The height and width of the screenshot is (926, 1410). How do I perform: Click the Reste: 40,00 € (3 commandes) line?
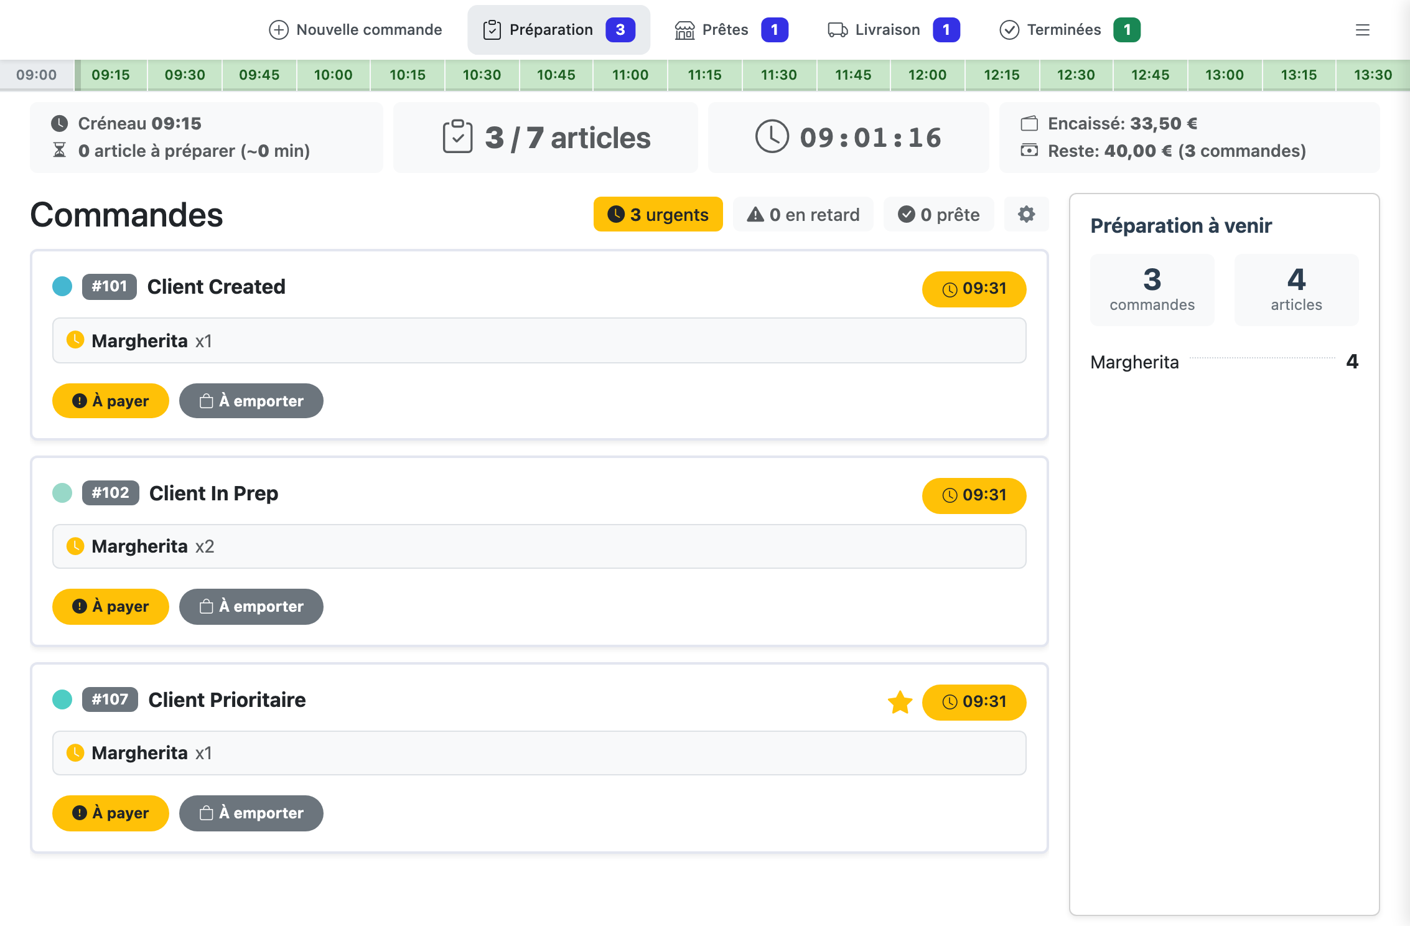click(1177, 151)
